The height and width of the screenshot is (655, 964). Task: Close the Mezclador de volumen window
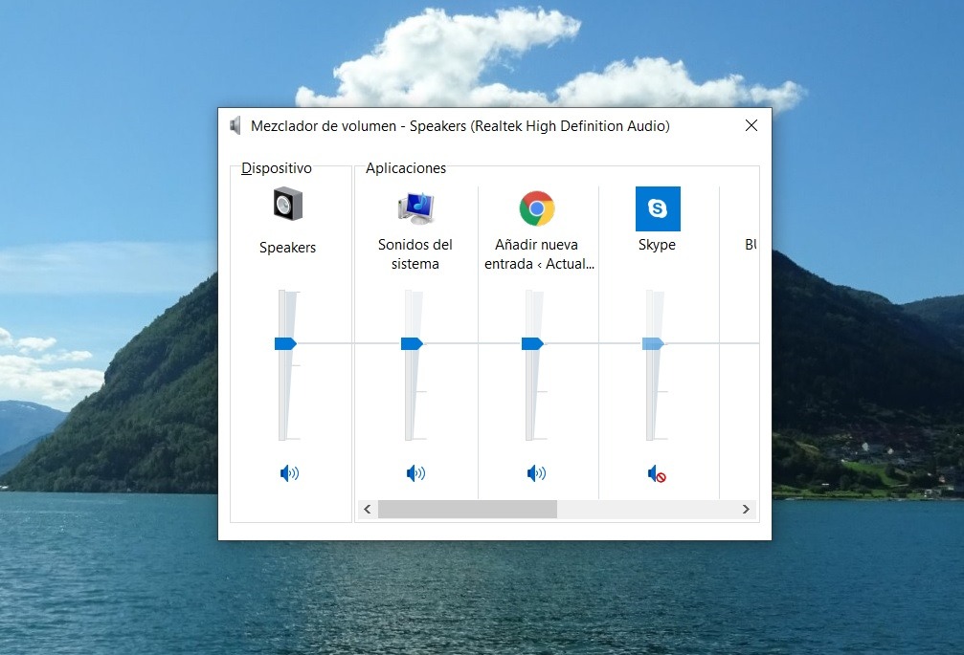click(751, 125)
